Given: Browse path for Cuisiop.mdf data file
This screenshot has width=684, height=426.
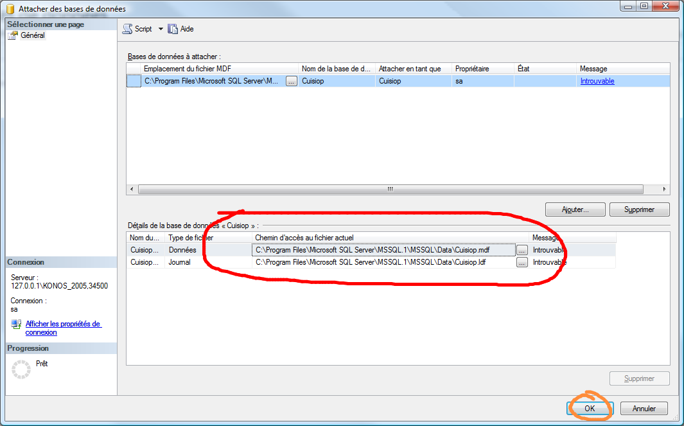Looking at the screenshot, I should 522,250.
